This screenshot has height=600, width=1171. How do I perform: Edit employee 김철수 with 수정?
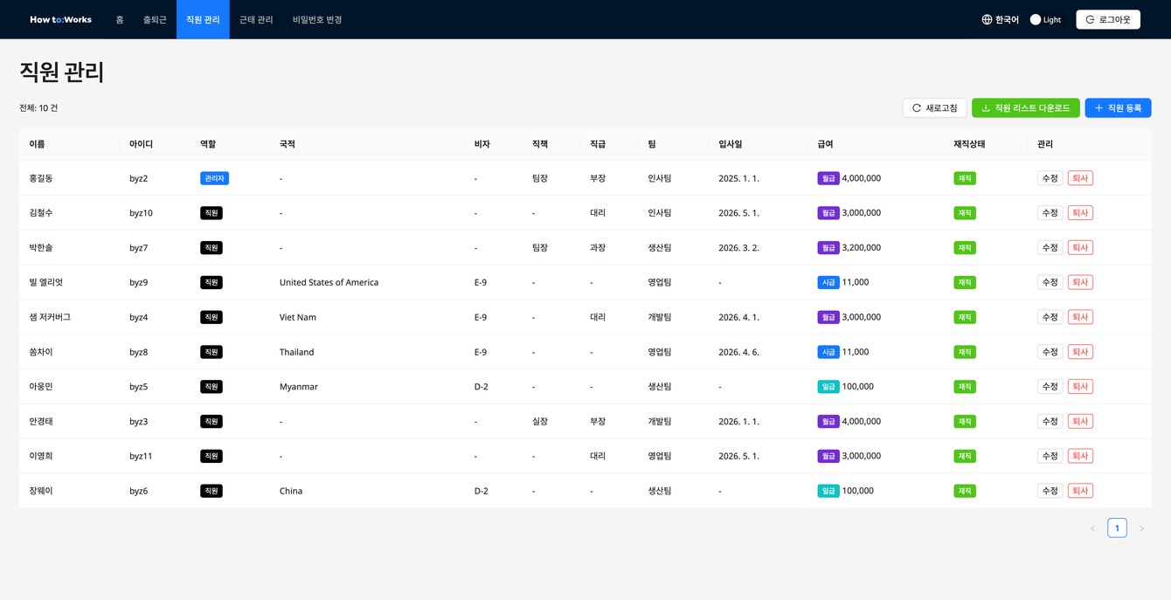(x=1050, y=212)
